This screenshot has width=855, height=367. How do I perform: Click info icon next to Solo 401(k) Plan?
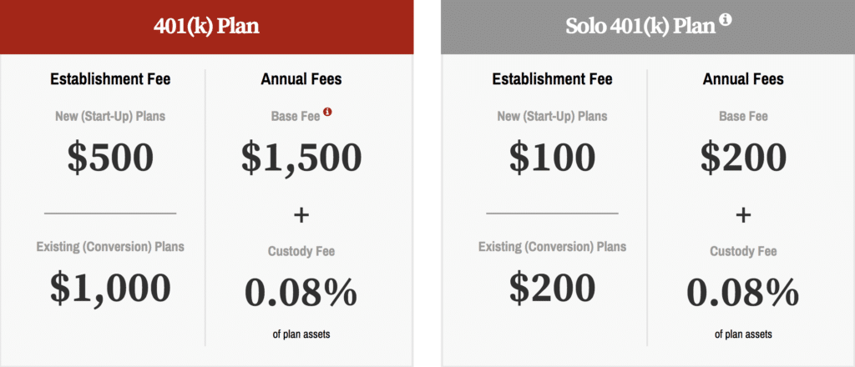(725, 20)
